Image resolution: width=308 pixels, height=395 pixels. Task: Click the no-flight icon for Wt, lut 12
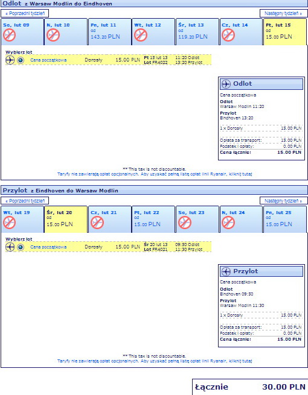(141, 35)
